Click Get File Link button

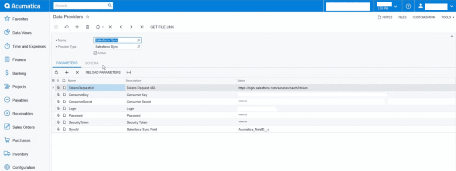[162, 27]
